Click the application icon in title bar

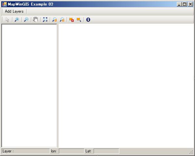[x=4, y=4]
